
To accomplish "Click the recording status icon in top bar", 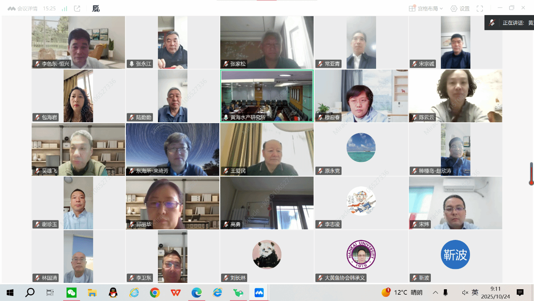I will 96,8.
